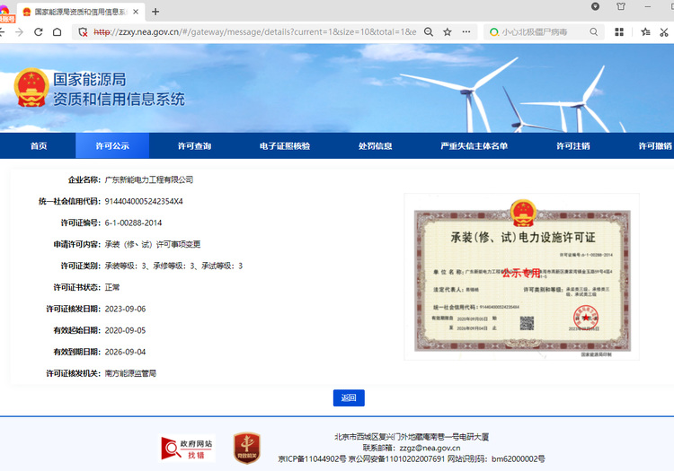Click the issue date 2023-09-06
Screen dimensions: 674x471
(125, 309)
